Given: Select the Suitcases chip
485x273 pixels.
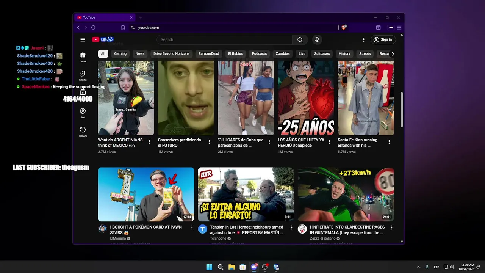Looking at the screenshot, I should [322, 53].
